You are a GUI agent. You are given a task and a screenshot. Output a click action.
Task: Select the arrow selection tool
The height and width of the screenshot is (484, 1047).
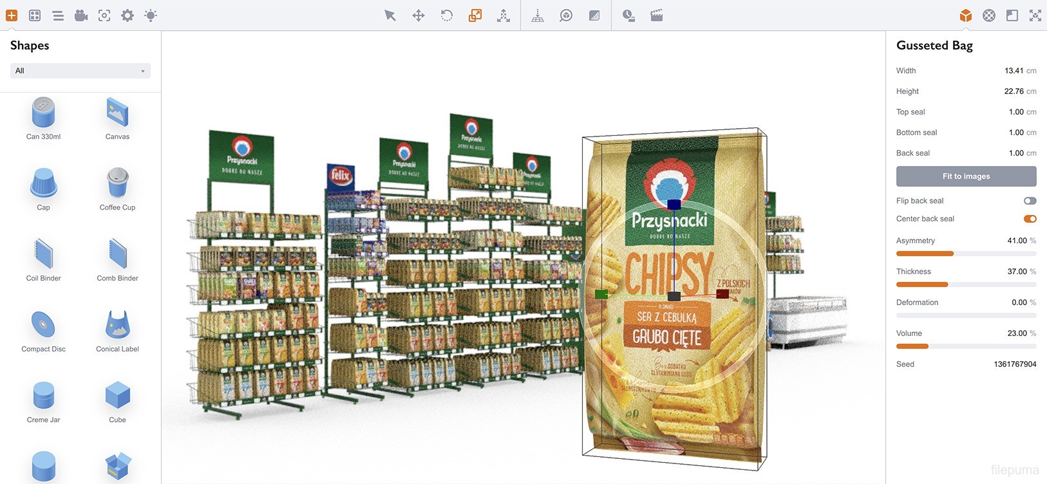click(390, 15)
